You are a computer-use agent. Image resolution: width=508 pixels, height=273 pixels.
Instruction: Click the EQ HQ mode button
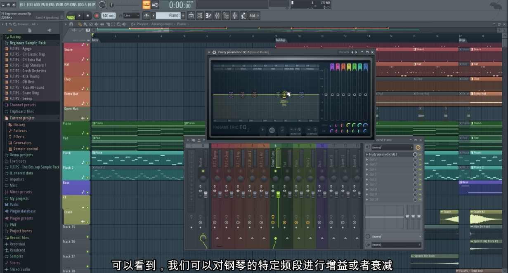pos(272,130)
